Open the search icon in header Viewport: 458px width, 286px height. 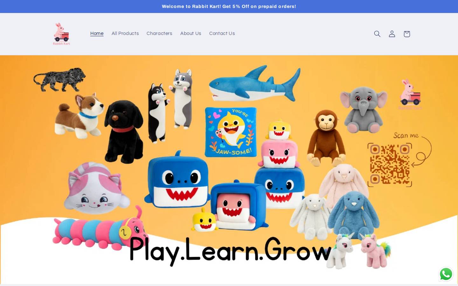[377, 34]
